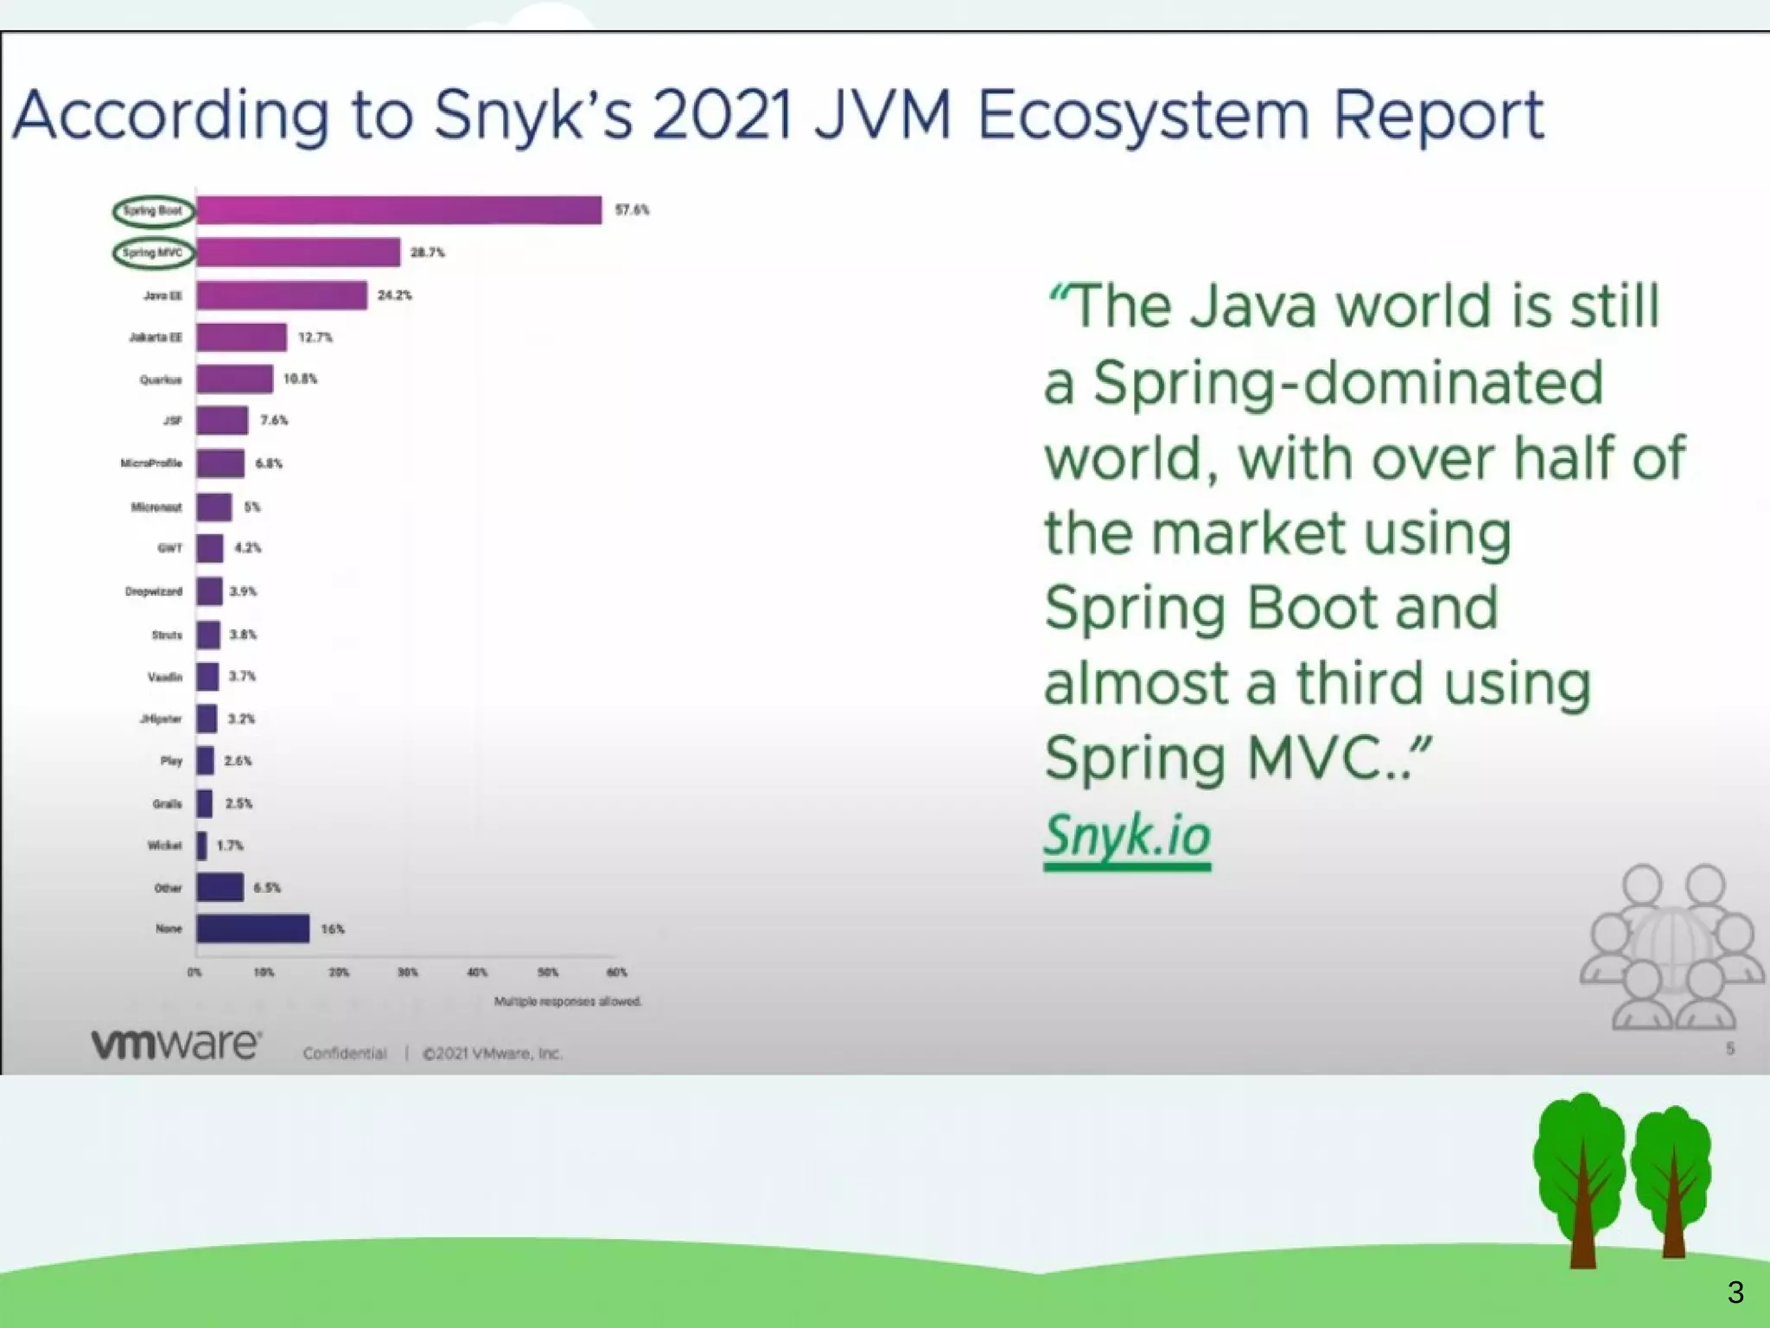The image size is (1770, 1328).
Task: Click the circled Spring MVC label
Action: click(x=153, y=252)
